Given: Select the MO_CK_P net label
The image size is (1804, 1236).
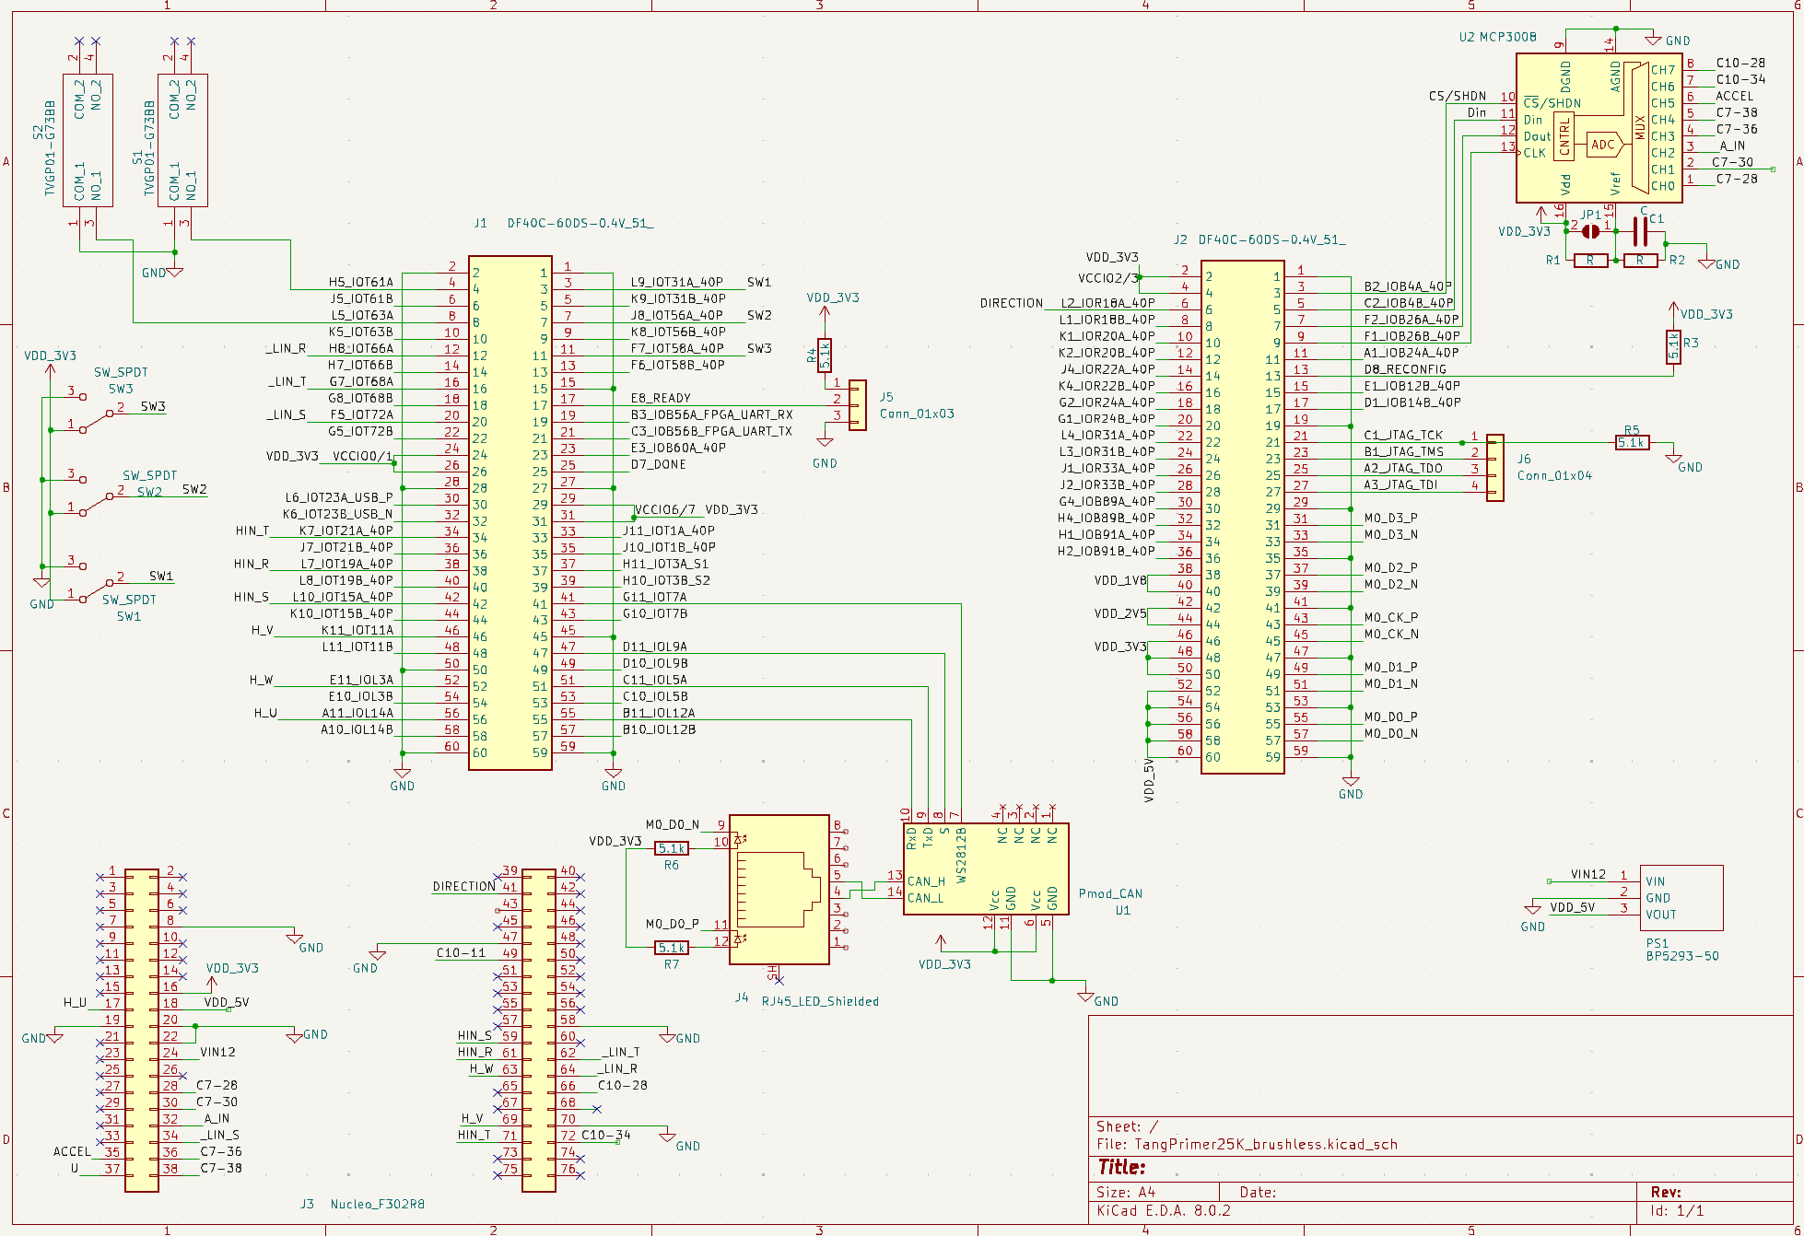Looking at the screenshot, I should [x=1390, y=617].
